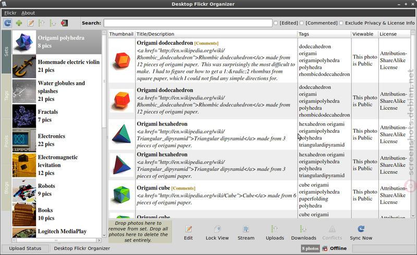Click the Comments link on first Origami dodecahedron
This screenshot has width=417, height=255.
(x=206, y=43)
